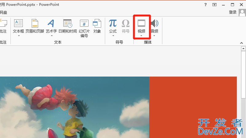Insert slide number (幻灯片编号)
The width and height of the screenshot is (246, 138).
click(84, 28)
